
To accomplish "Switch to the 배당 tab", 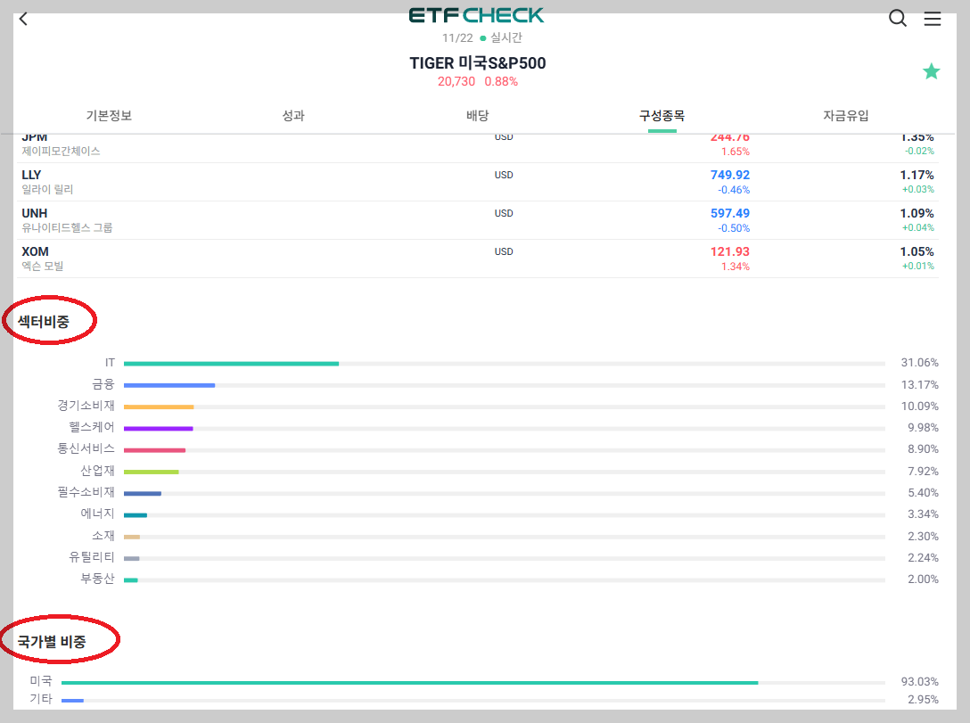I will point(478,116).
